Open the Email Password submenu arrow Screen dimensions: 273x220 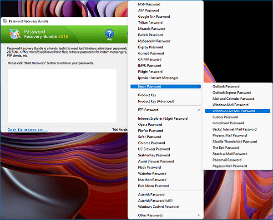pos(199,87)
